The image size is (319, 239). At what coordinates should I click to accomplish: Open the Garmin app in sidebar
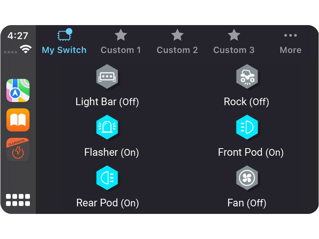pos(18,149)
